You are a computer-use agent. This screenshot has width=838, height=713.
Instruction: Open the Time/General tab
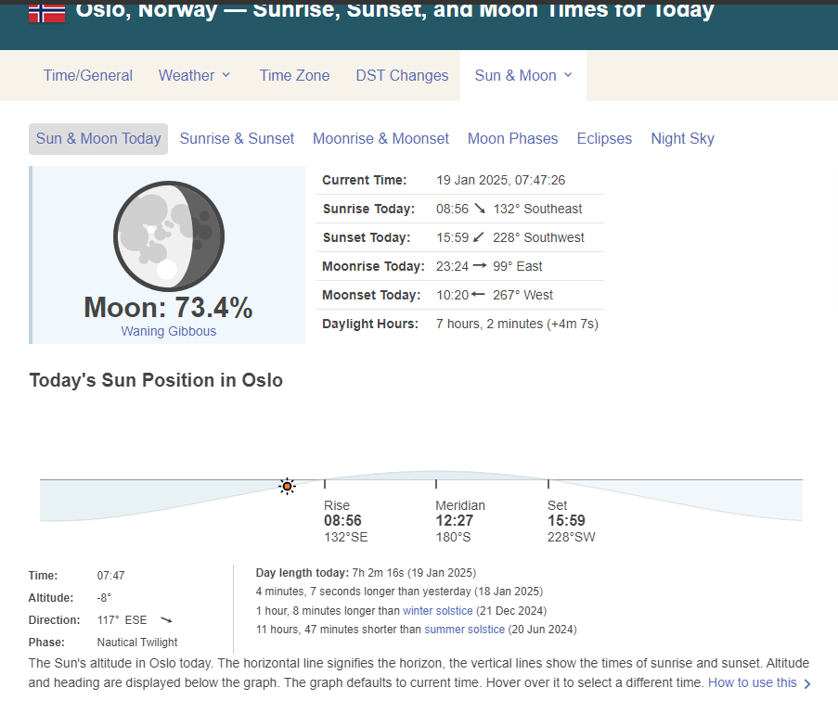pos(88,76)
